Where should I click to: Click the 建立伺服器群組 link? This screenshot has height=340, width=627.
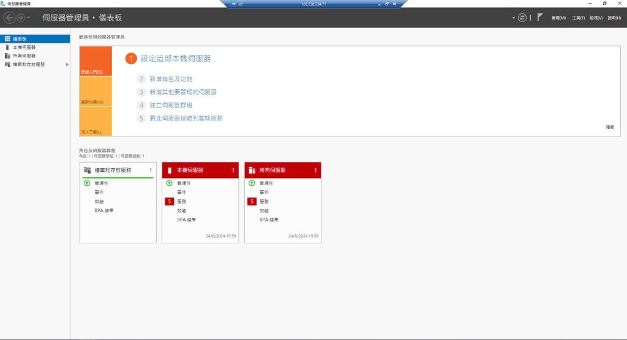tap(171, 105)
